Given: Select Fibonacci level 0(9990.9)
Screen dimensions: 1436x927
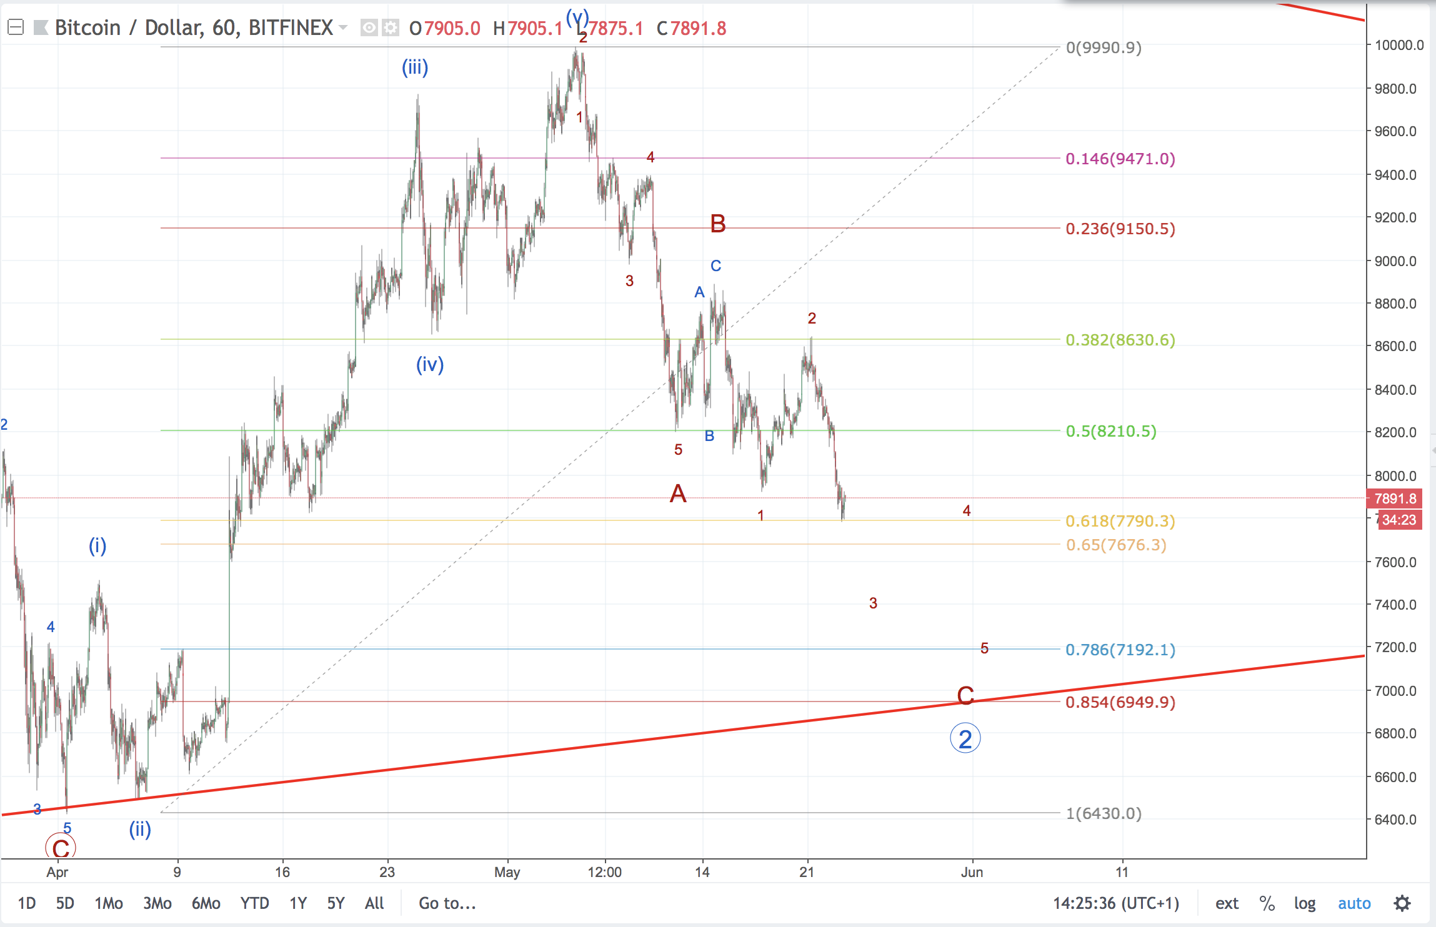Looking at the screenshot, I should coord(1104,47).
